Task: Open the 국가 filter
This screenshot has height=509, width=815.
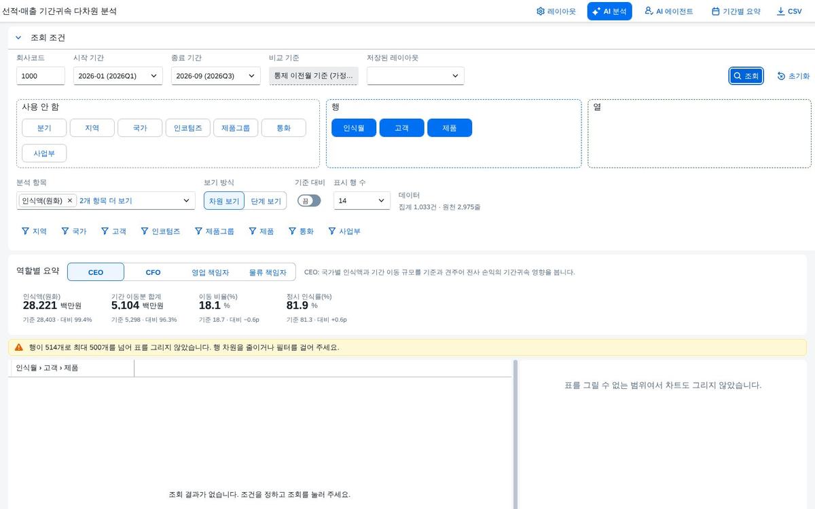Action: tap(74, 231)
